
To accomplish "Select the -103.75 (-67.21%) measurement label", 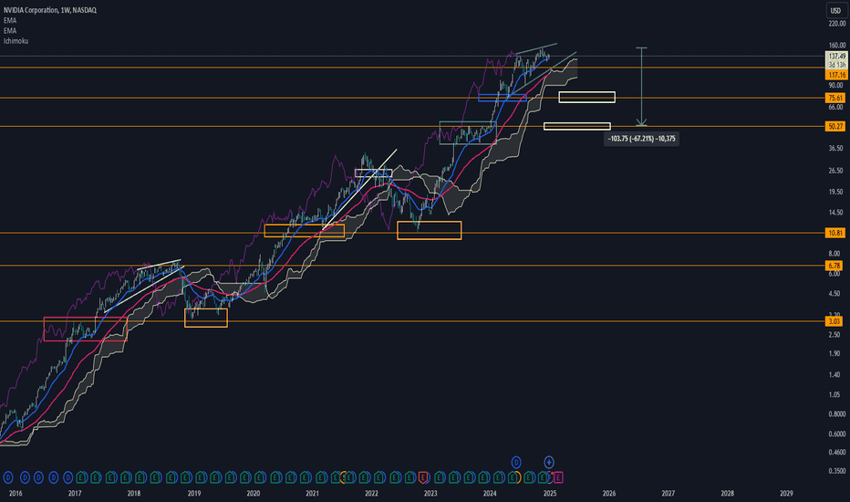I will (641, 139).
